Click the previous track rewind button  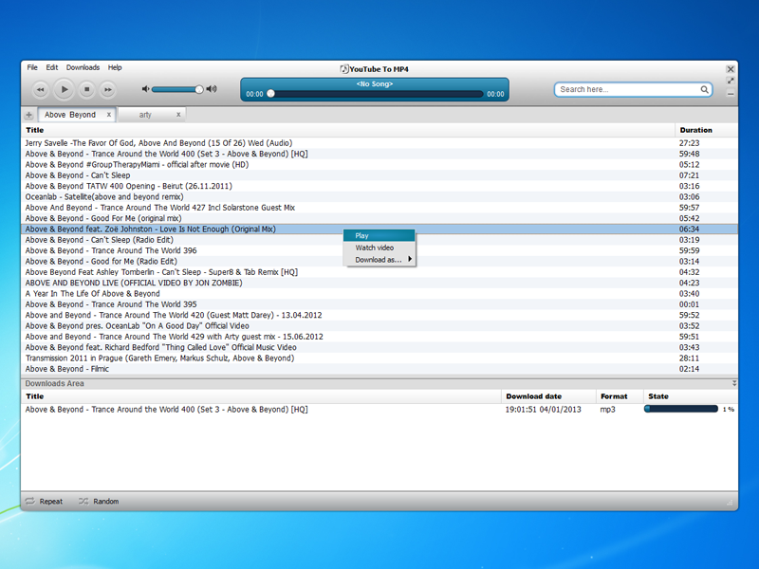(40, 89)
